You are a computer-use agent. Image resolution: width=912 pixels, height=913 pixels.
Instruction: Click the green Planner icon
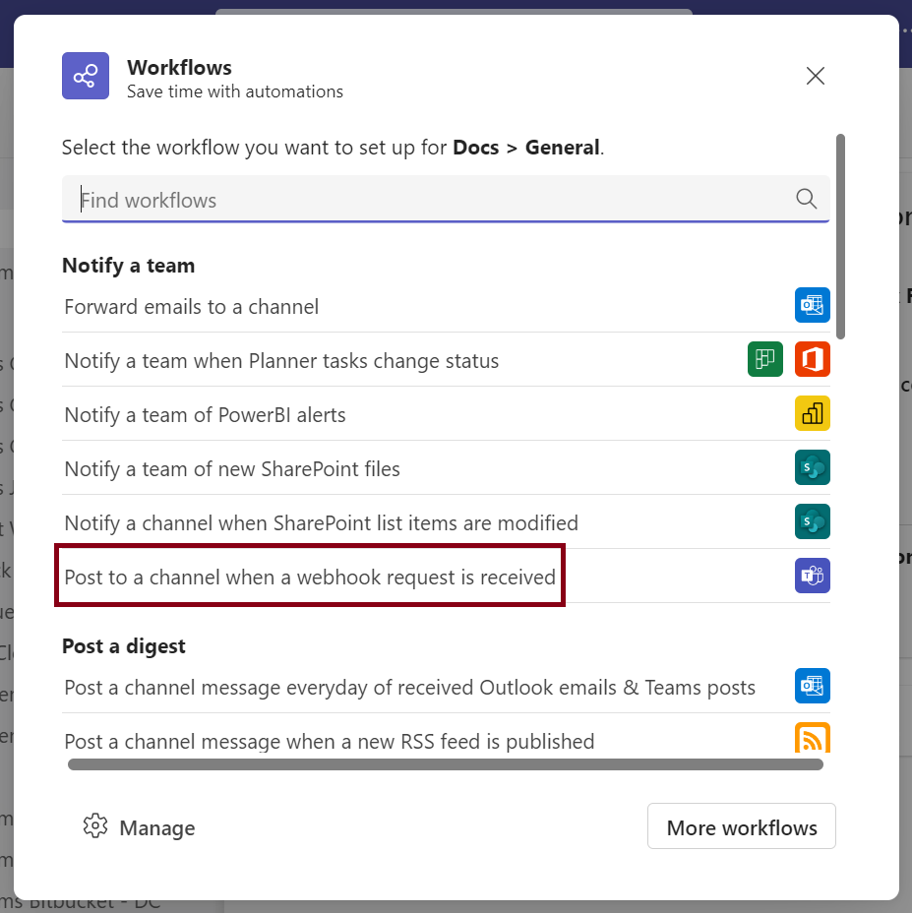764,359
